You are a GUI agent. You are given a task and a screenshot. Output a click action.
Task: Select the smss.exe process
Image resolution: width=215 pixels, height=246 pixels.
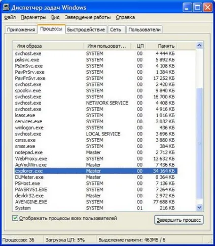pos(96,146)
